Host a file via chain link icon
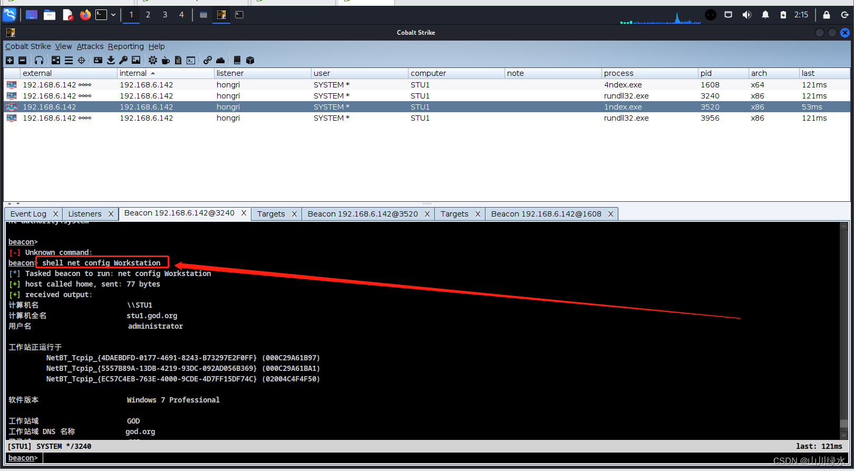The width and height of the screenshot is (854, 471). [208, 61]
